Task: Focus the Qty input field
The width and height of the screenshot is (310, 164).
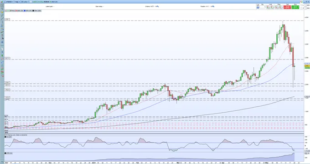Action: pyautogui.click(x=262, y=7)
